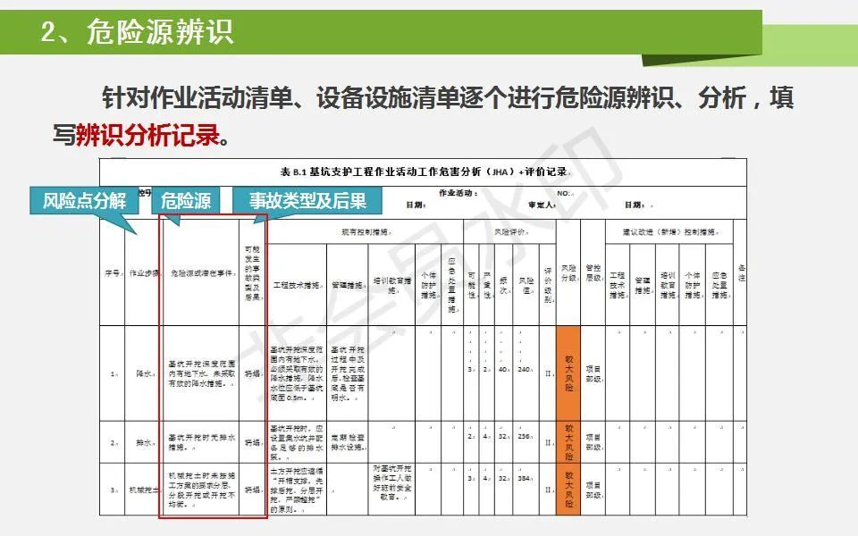Click "个体防护措施" header under 现有控制措施
The image size is (858, 536).
tap(428, 285)
